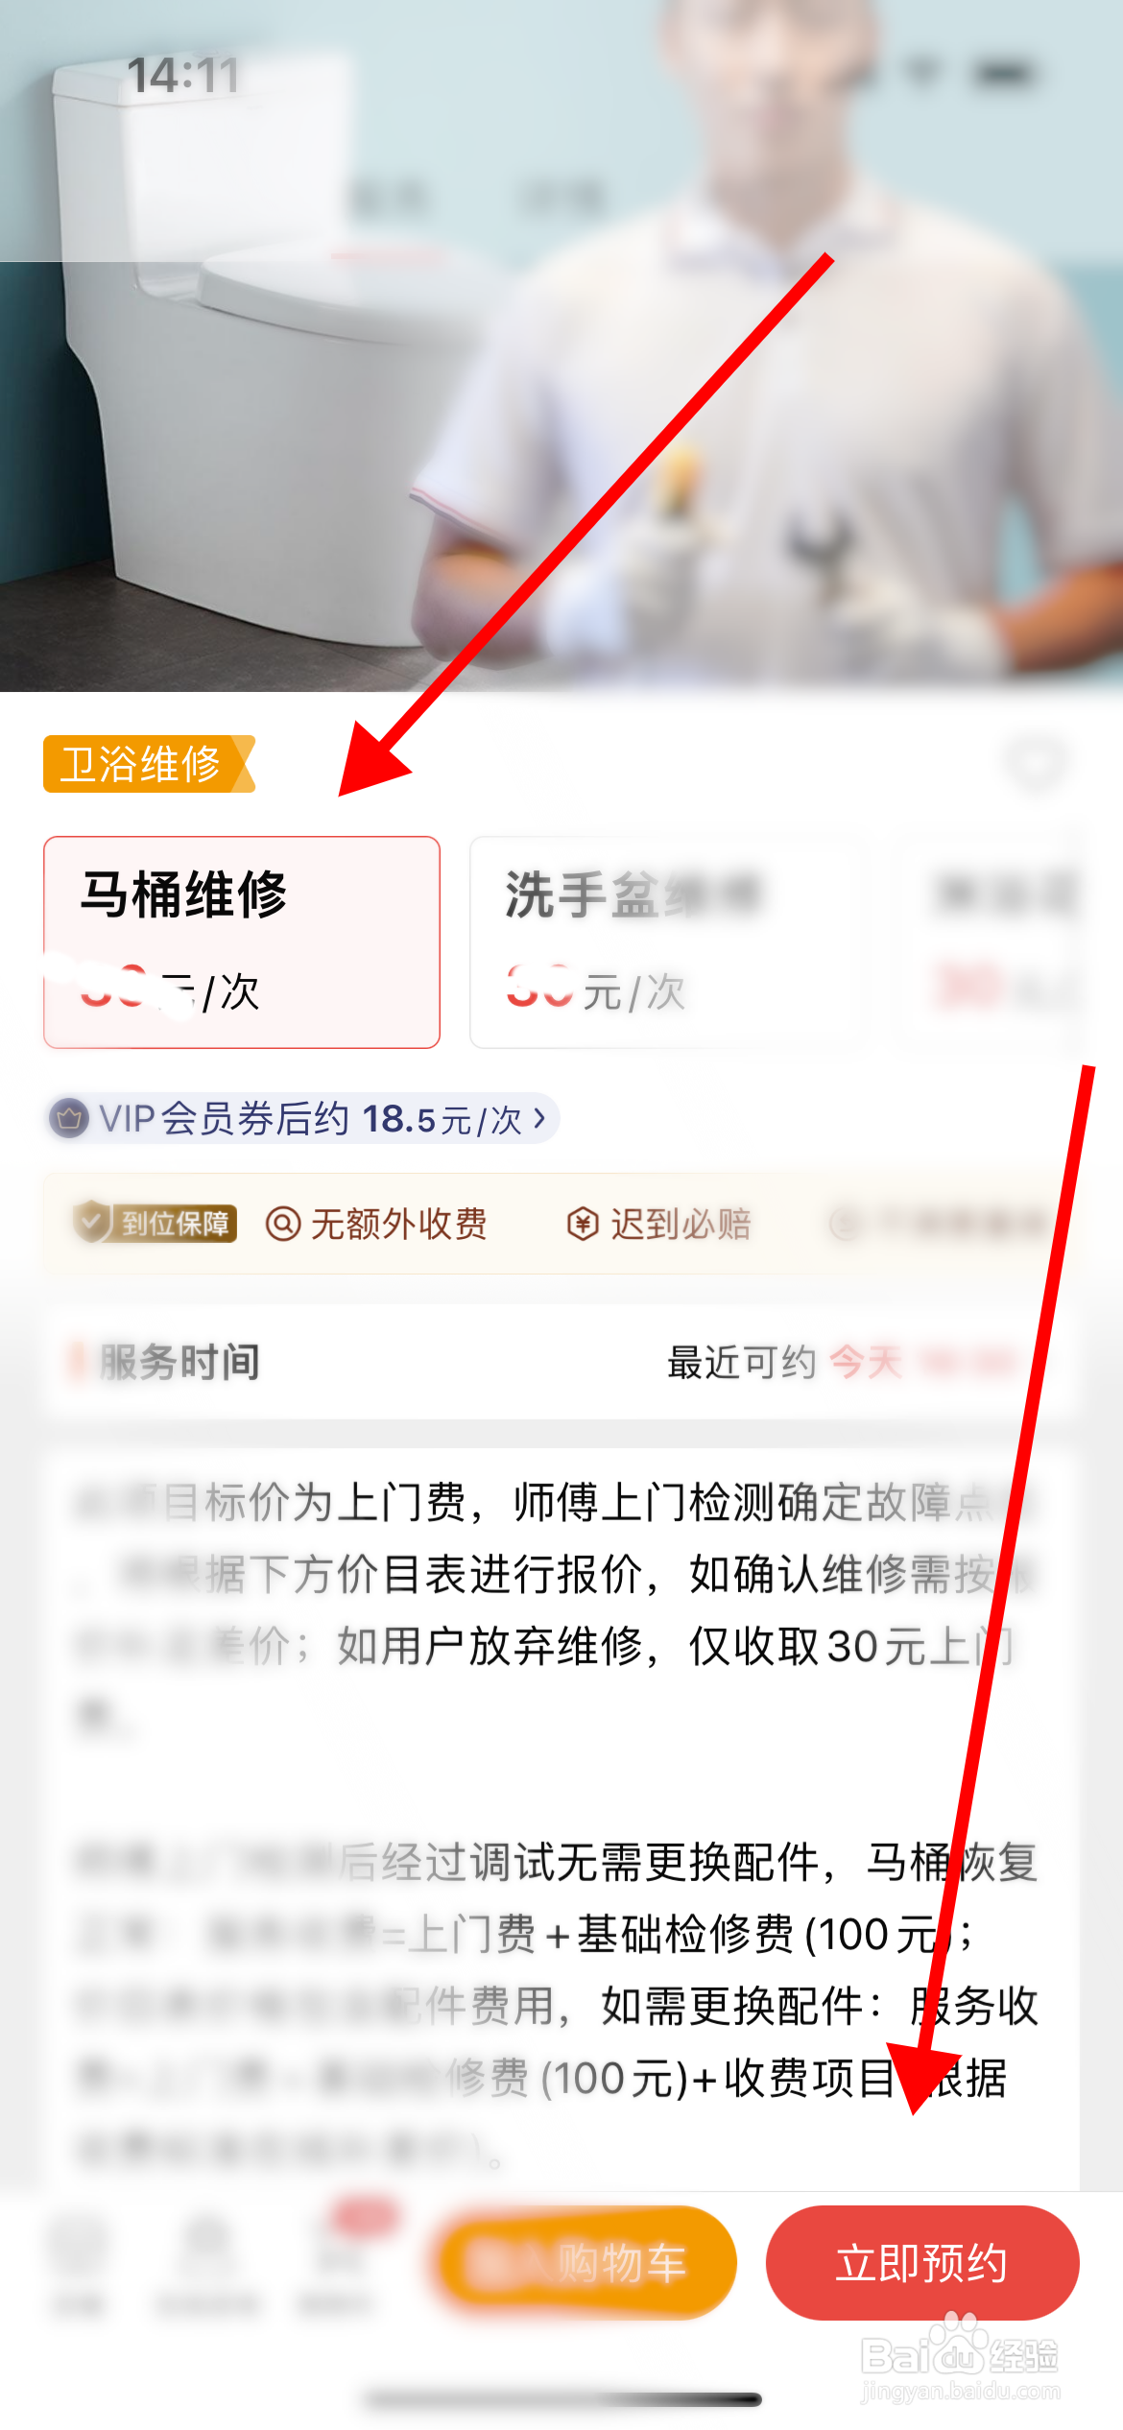
Task: Tap the home indicator bar at the bottom of the screen
Action: click(563, 2399)
